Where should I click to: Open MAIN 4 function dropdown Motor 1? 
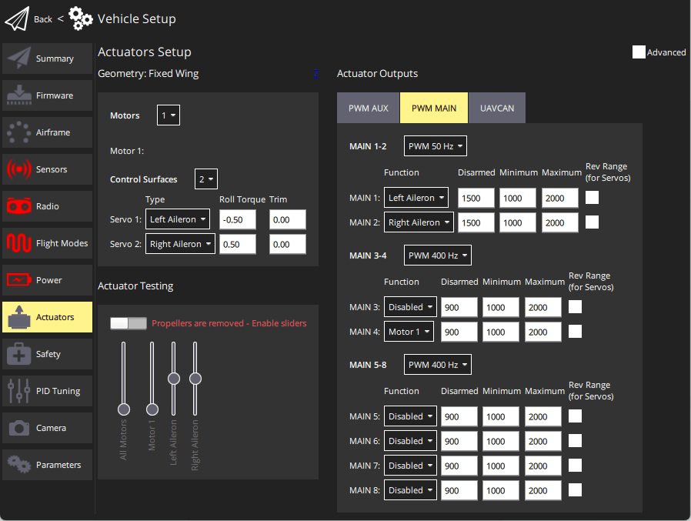click(409, 332)
